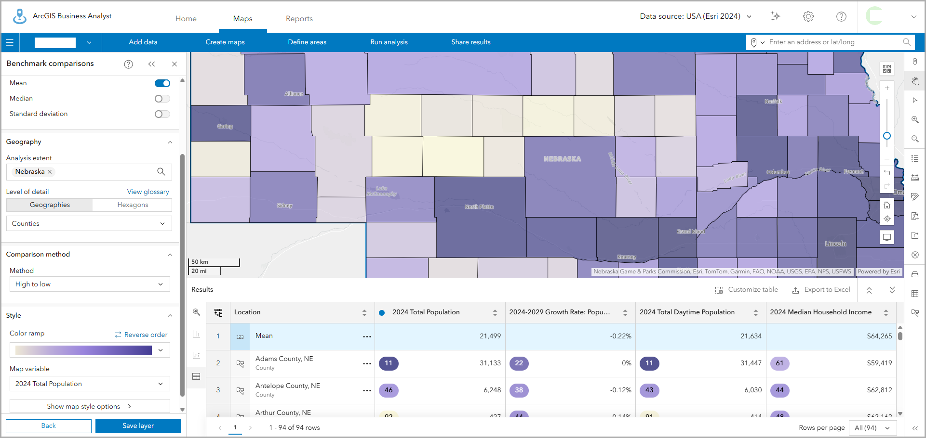Open the View glossary link
The image size is (926, 438).
tap(148, 192)
